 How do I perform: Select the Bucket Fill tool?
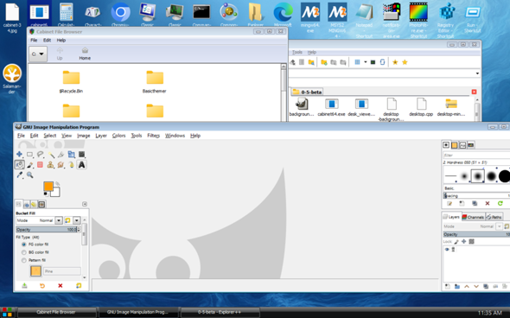pyautogui.click(x=20, y=164)
